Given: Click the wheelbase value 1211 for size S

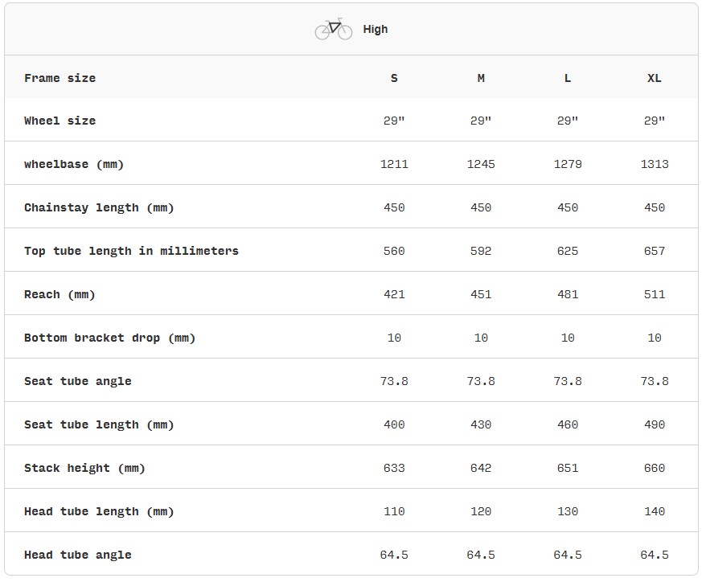Looking at the screenshot, I should click(394, 164).
